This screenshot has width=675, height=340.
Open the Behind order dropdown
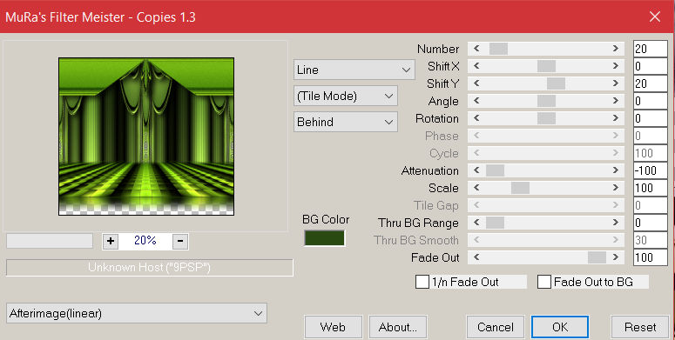tap(346, 122)
